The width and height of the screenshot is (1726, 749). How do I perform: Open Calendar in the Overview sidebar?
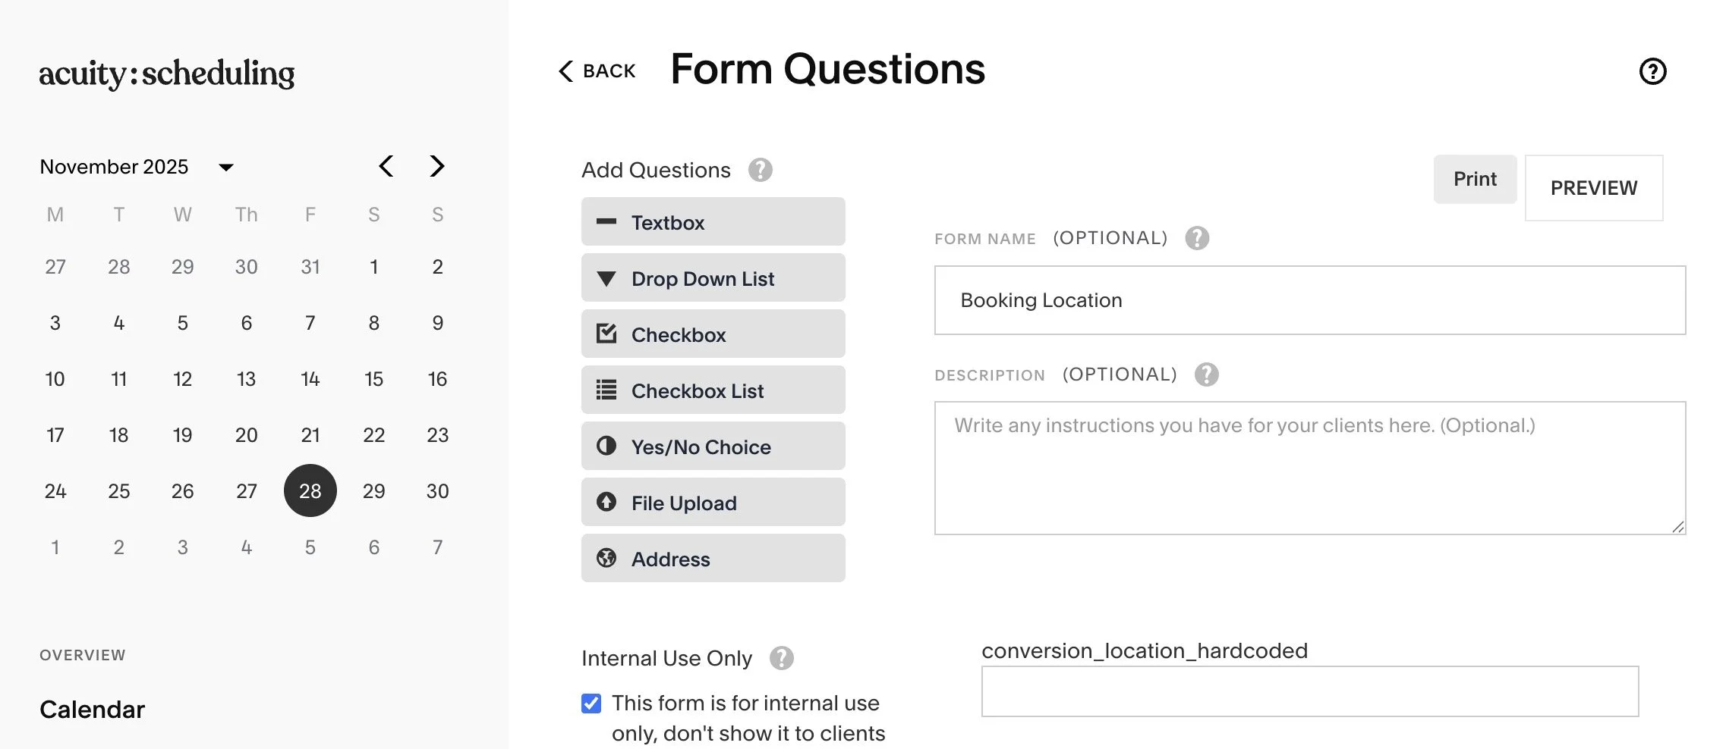point(92,710)
